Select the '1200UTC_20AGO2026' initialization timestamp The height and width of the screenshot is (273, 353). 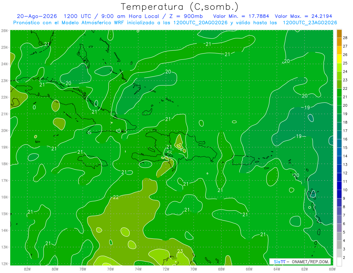click(x=200, y=23)
